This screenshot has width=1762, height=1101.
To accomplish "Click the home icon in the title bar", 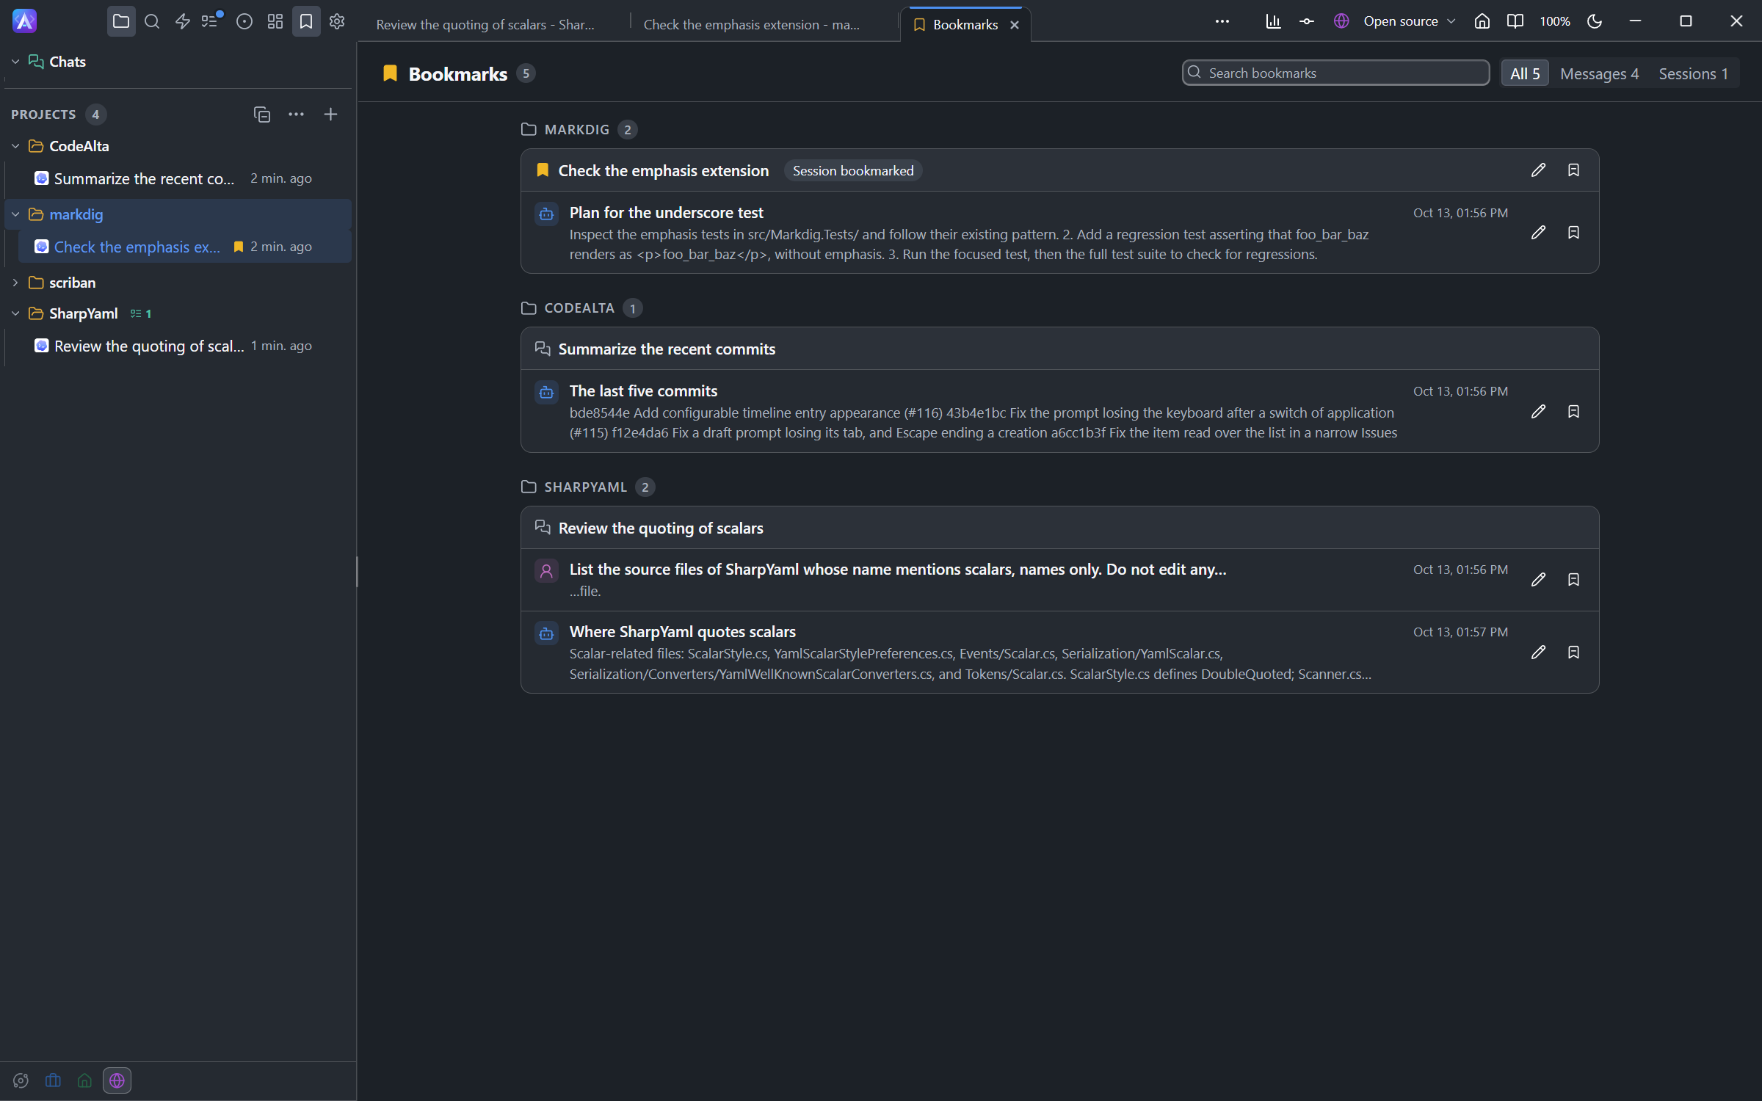I will tap(1482, 21).
